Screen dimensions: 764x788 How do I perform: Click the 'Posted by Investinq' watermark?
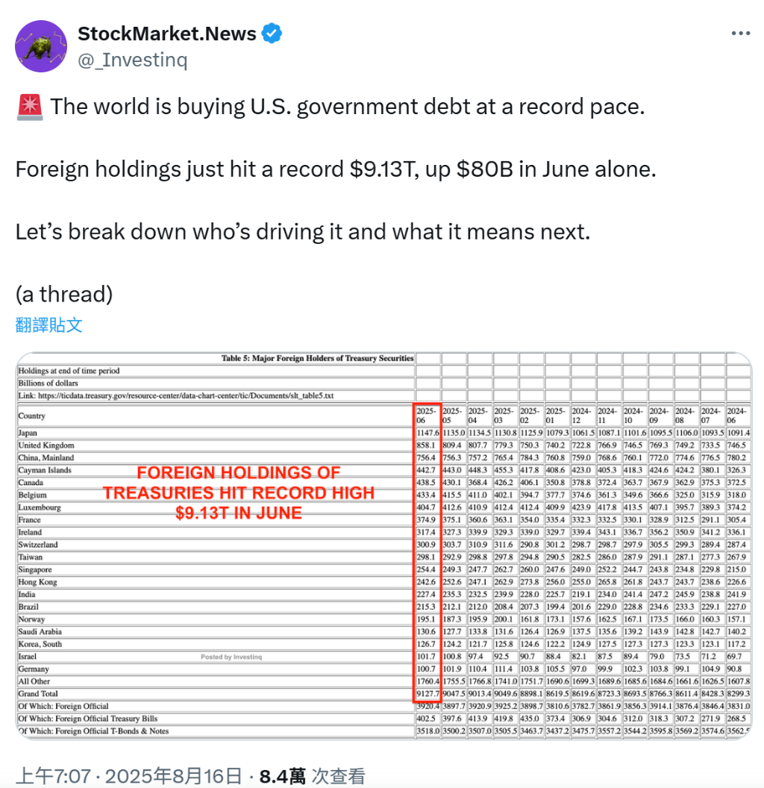[231, 657]
